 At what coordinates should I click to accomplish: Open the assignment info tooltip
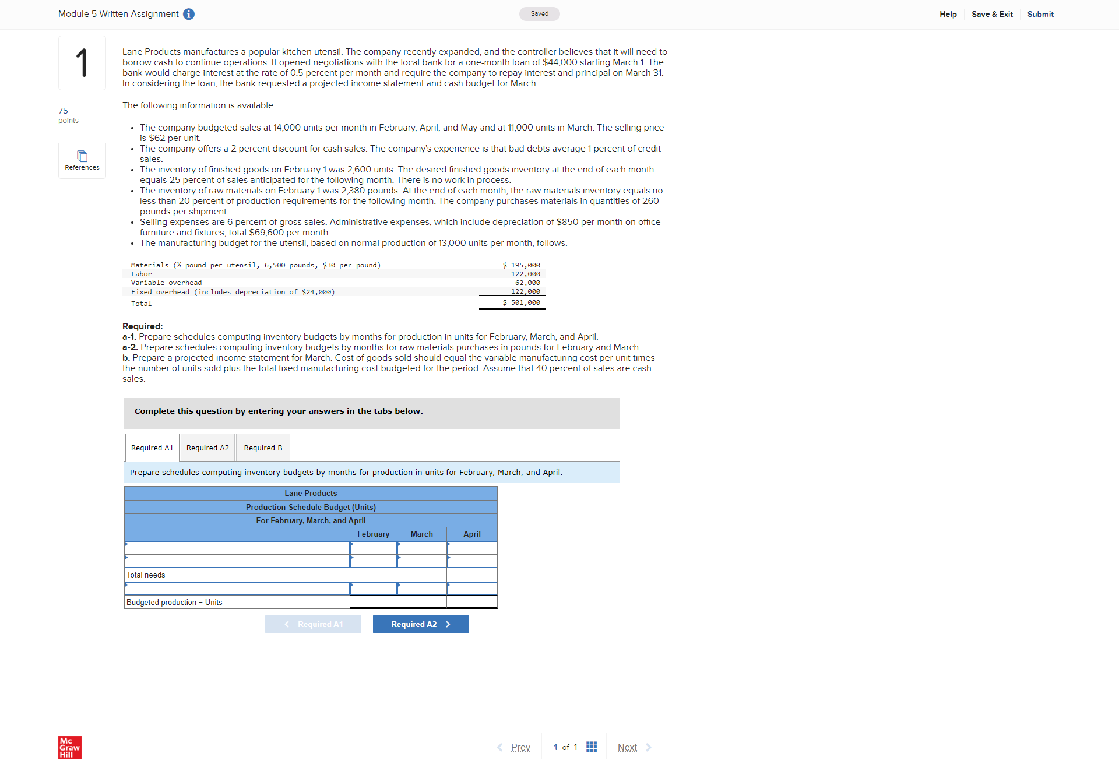(188, 14)
